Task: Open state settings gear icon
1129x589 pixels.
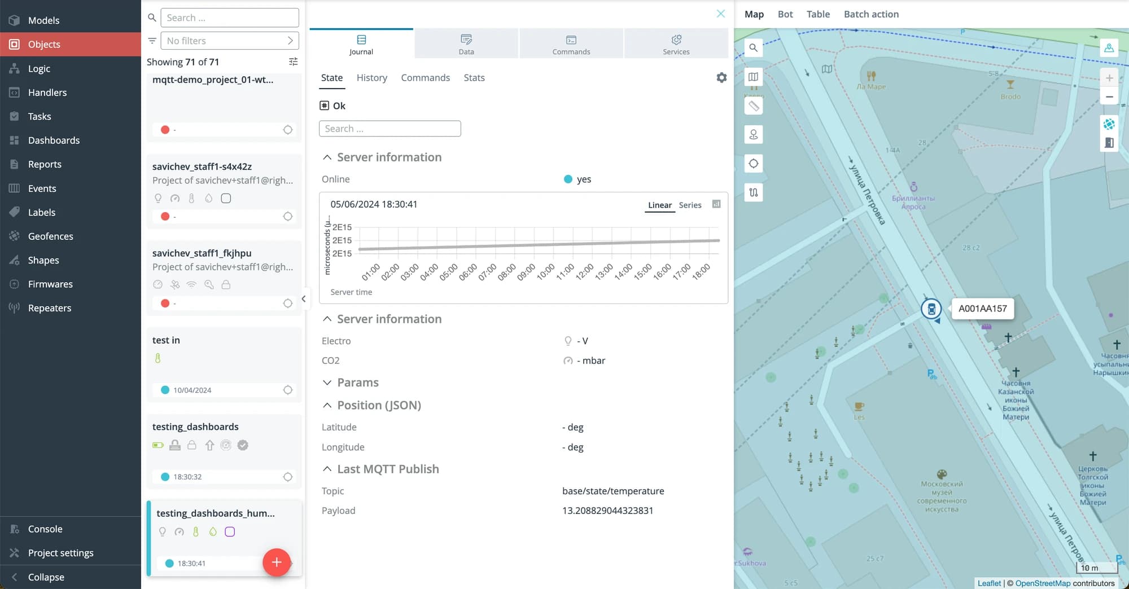Action: (x=721, y=78)
